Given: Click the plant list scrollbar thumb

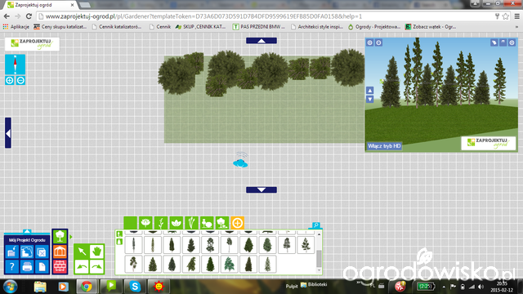Looking at the screenshot, I should tap(319, 258).
